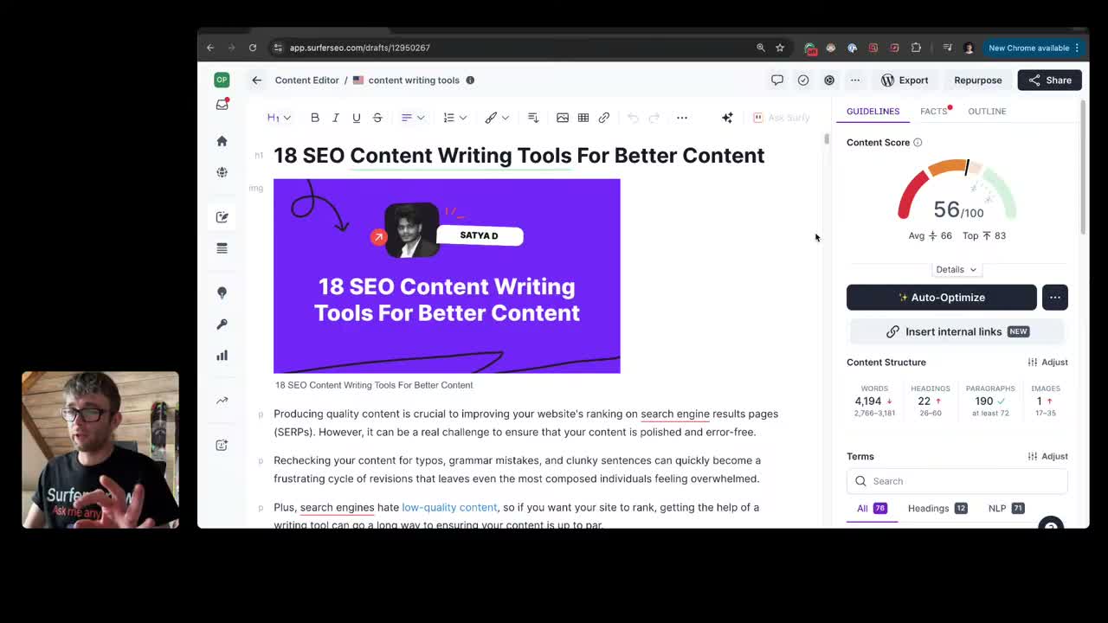Image resolution: width=1108 pixels, height=623 pixels.
Task: Apply underline formatting
Action: (357, 118)
